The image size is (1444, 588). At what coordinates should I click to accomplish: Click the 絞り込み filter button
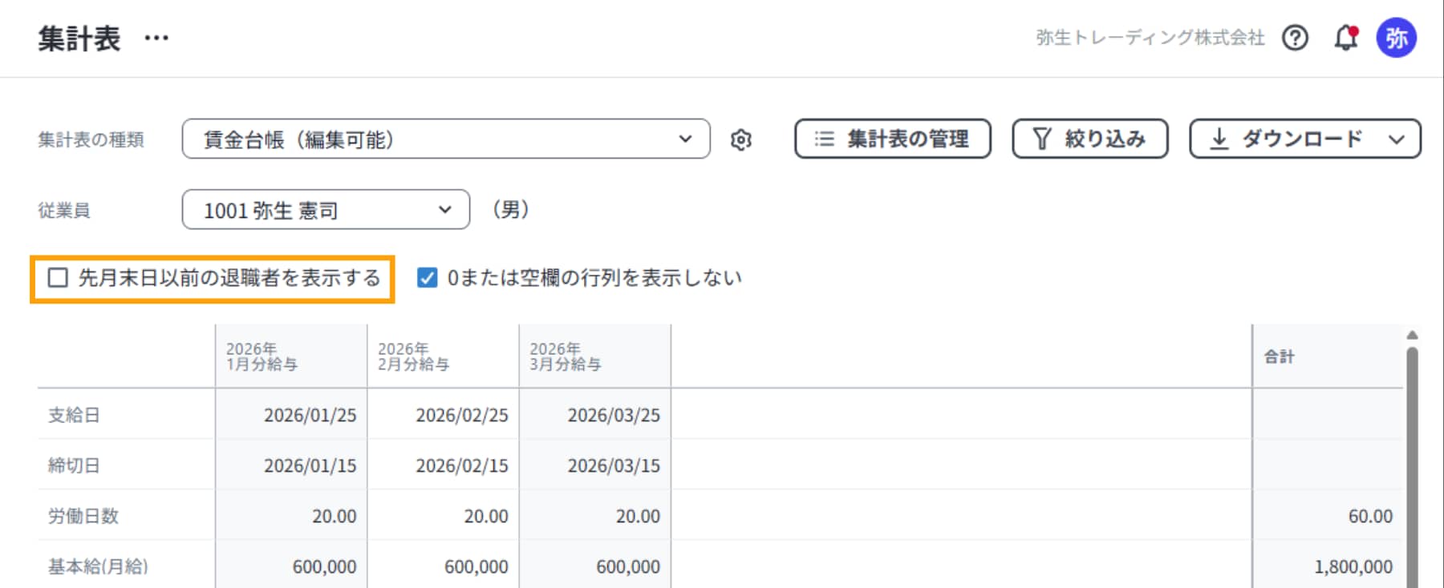point(1090,139)
